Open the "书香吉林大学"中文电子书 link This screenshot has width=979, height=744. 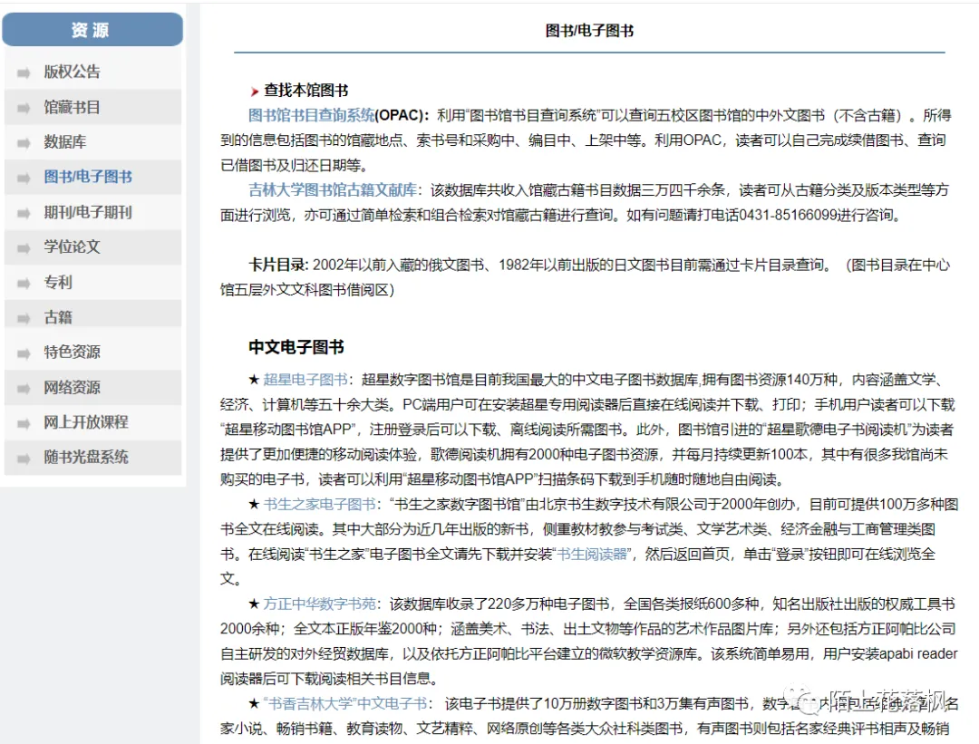345,704
